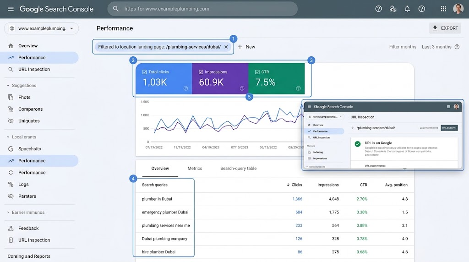Click Filter months
This screenshot has height=262, width=469.
(403, 47)
